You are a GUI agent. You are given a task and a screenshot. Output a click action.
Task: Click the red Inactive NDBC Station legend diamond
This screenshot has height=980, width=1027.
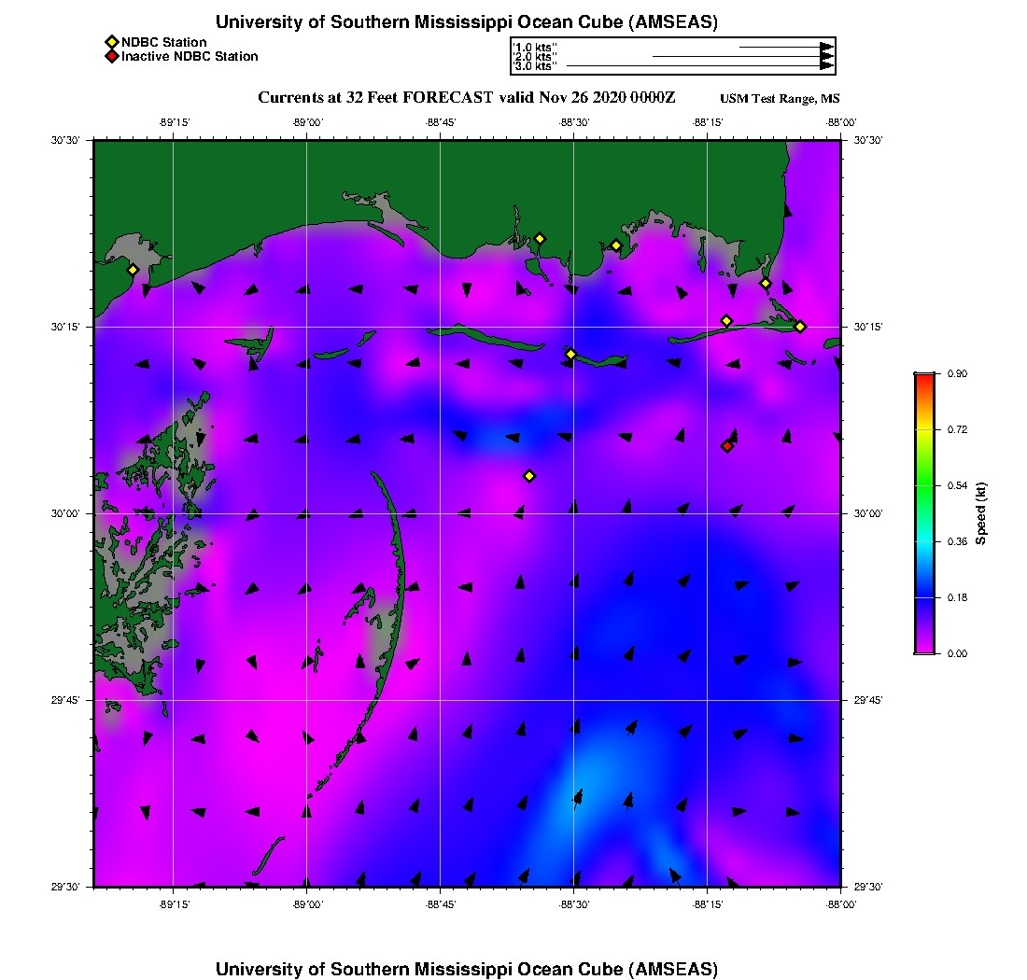[x=111, y=56]
